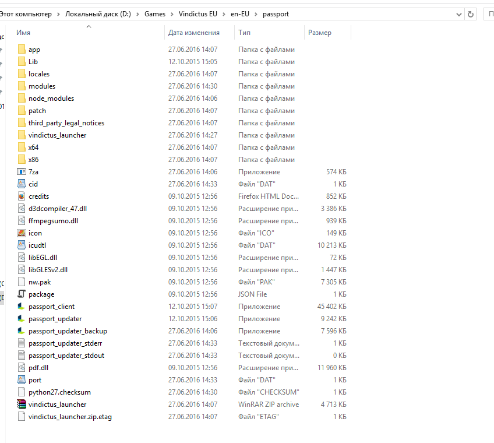This screenshot has height=443, width=494.
Task: Click the port DAT file icon
Action: [x=22, y=380]
